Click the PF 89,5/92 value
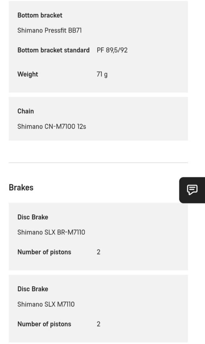 [x=112, y=50]
